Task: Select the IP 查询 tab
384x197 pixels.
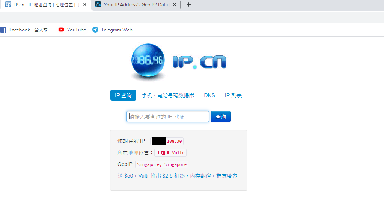Action: 123,95
